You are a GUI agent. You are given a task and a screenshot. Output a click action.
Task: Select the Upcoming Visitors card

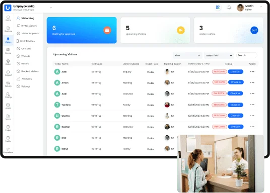pos(155,30)
